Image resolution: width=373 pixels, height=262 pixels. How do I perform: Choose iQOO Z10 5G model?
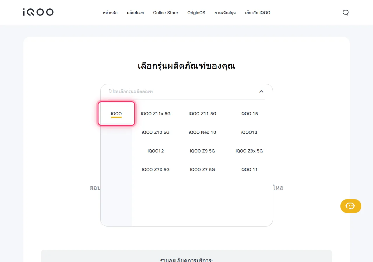point(156,132)
